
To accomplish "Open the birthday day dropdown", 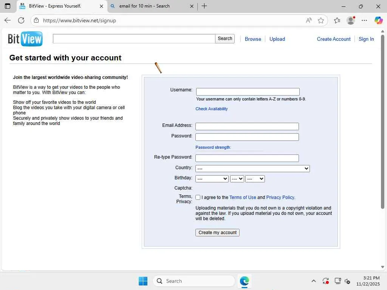I will coord(237,179).
